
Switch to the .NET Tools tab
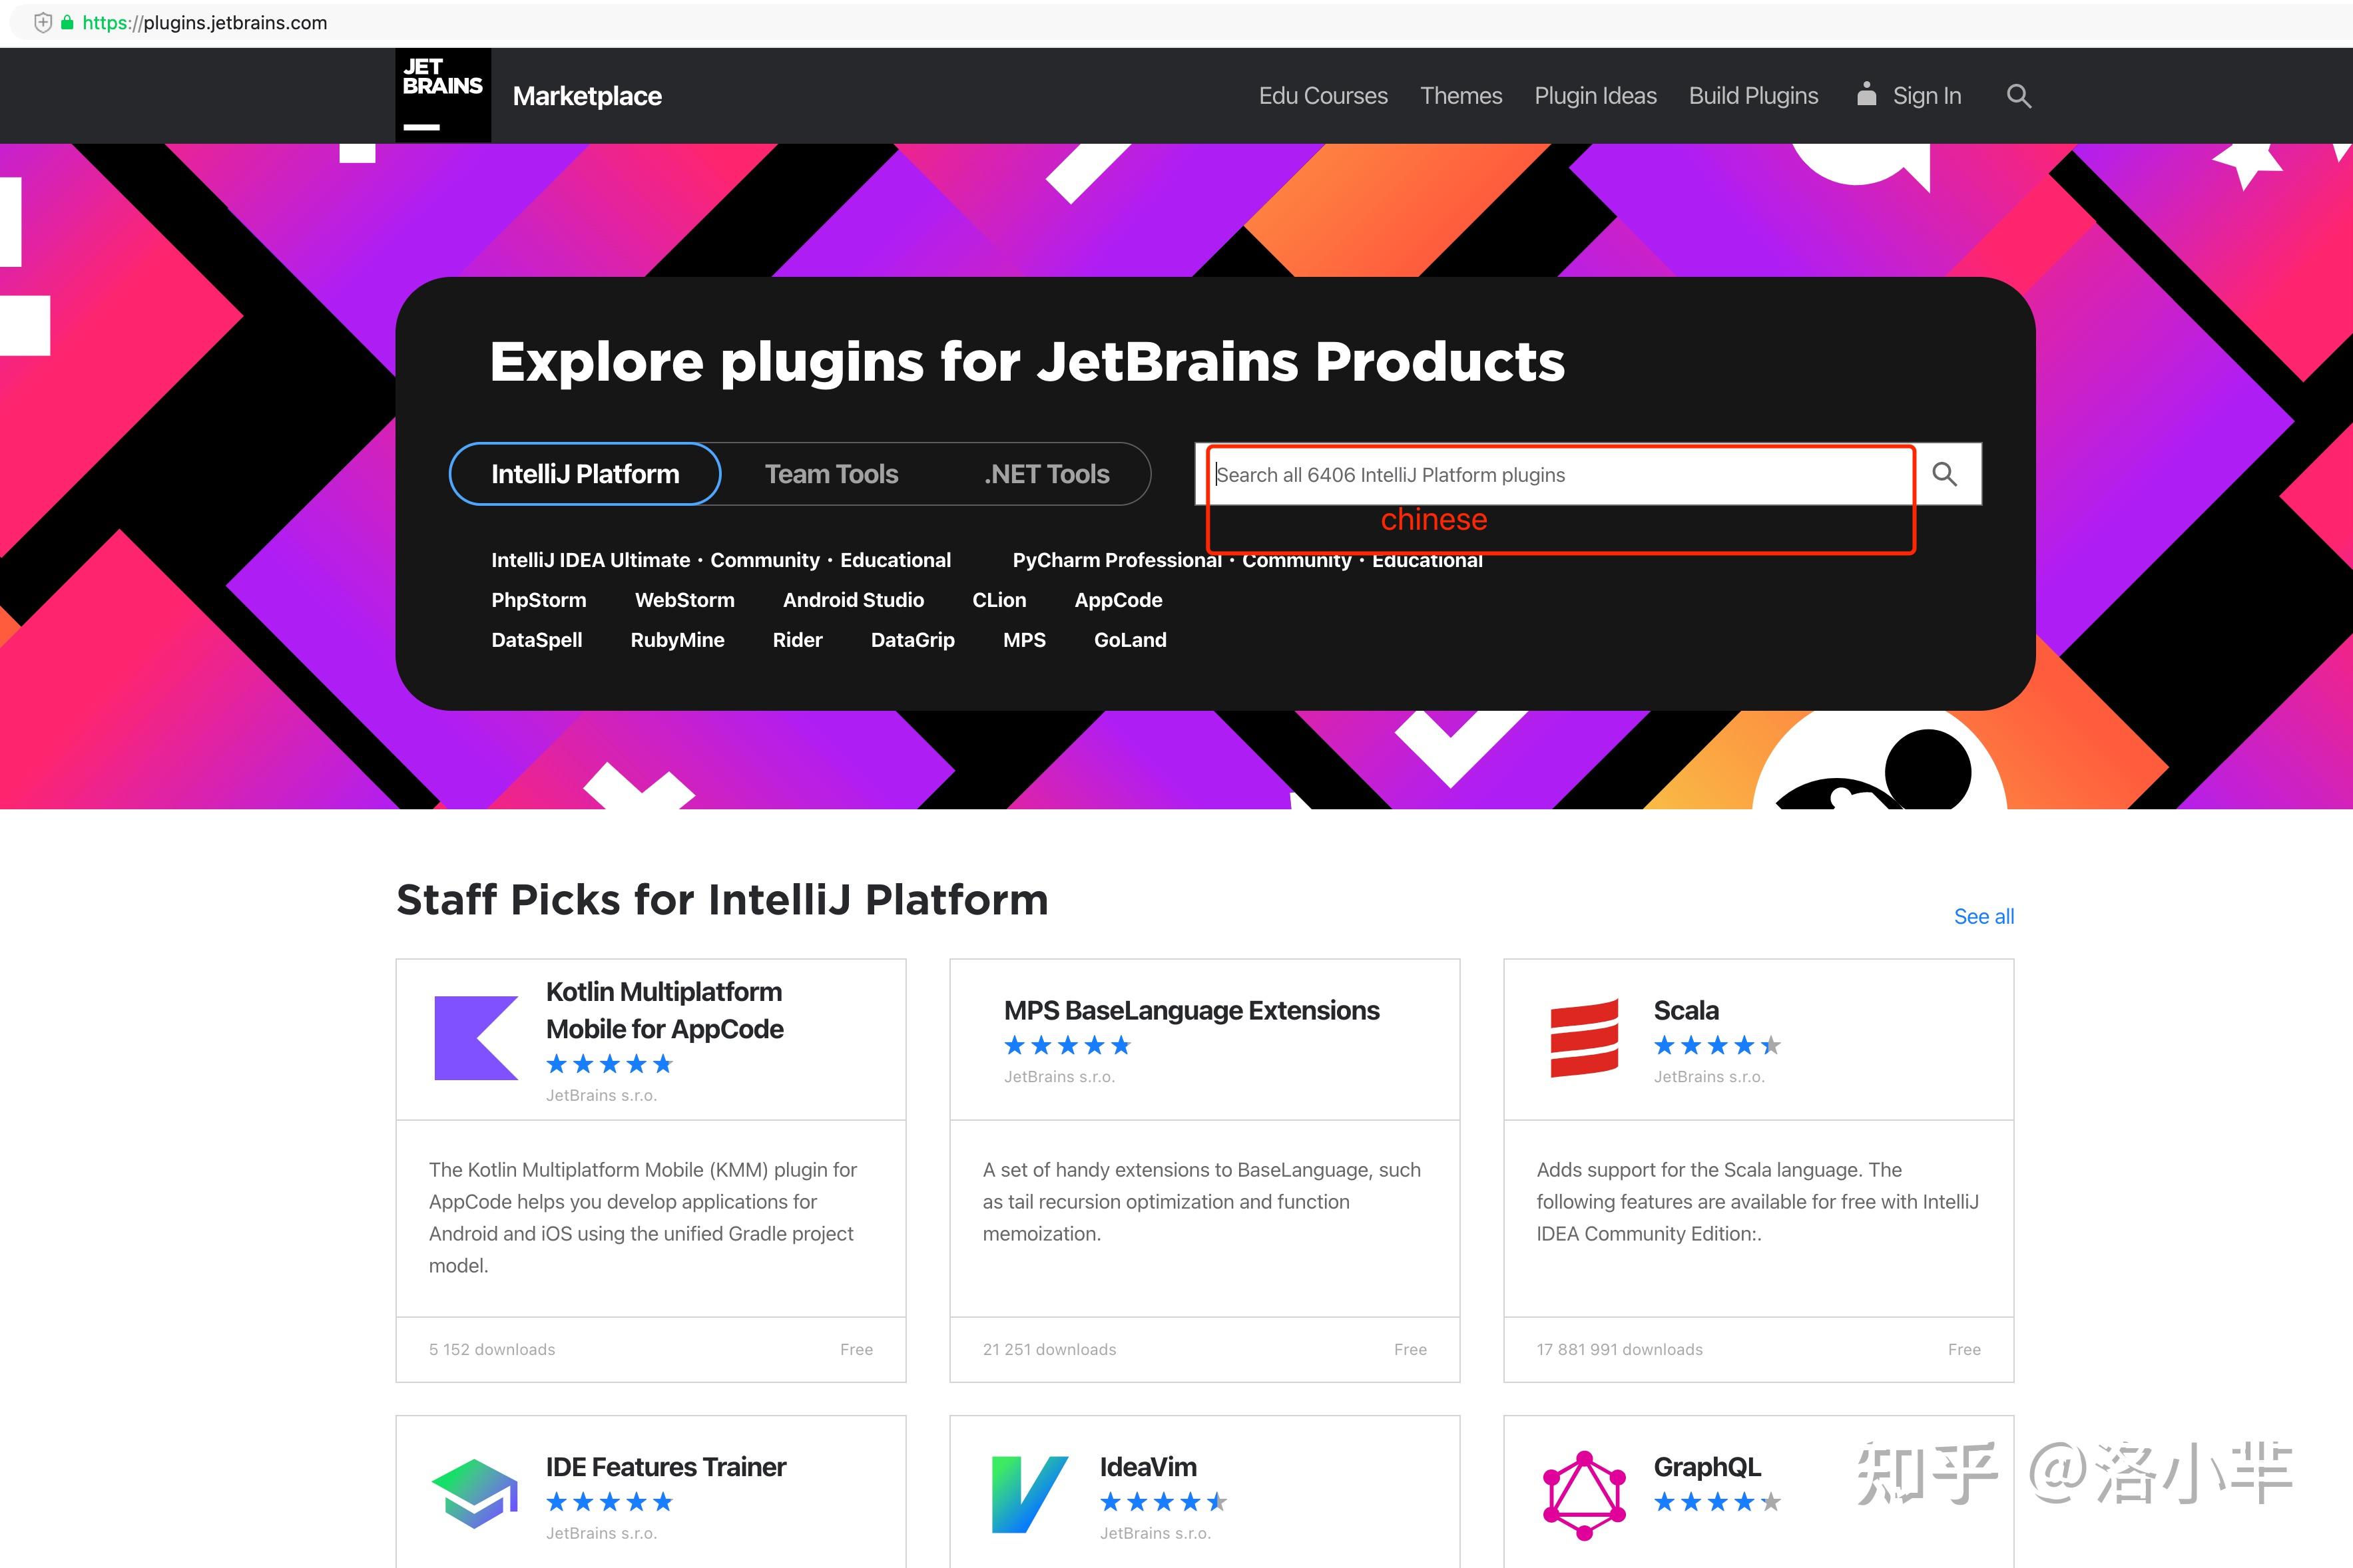tap(1047, 474)
